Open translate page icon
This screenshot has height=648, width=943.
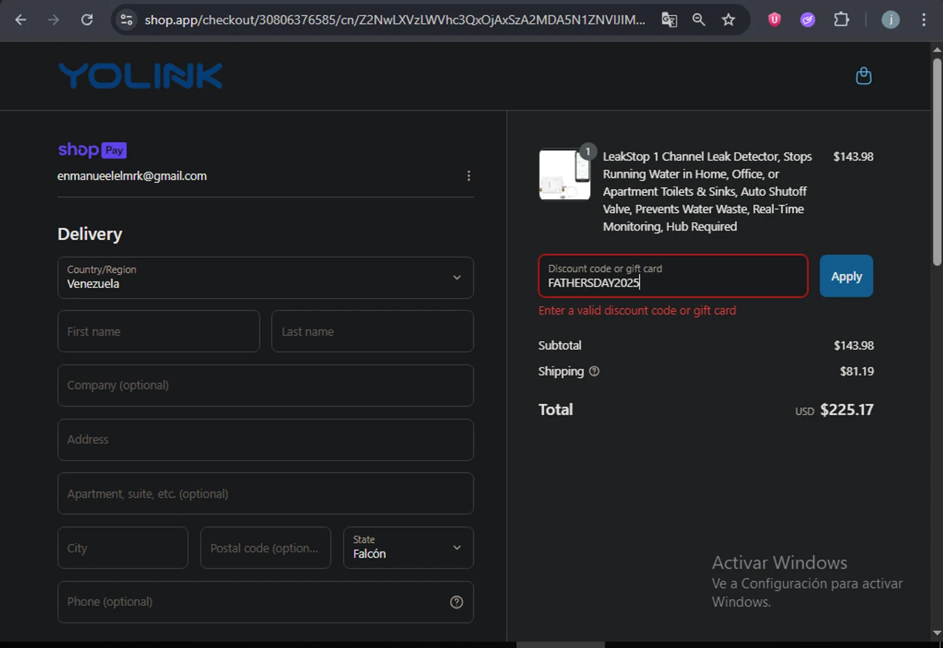(669, 20)
